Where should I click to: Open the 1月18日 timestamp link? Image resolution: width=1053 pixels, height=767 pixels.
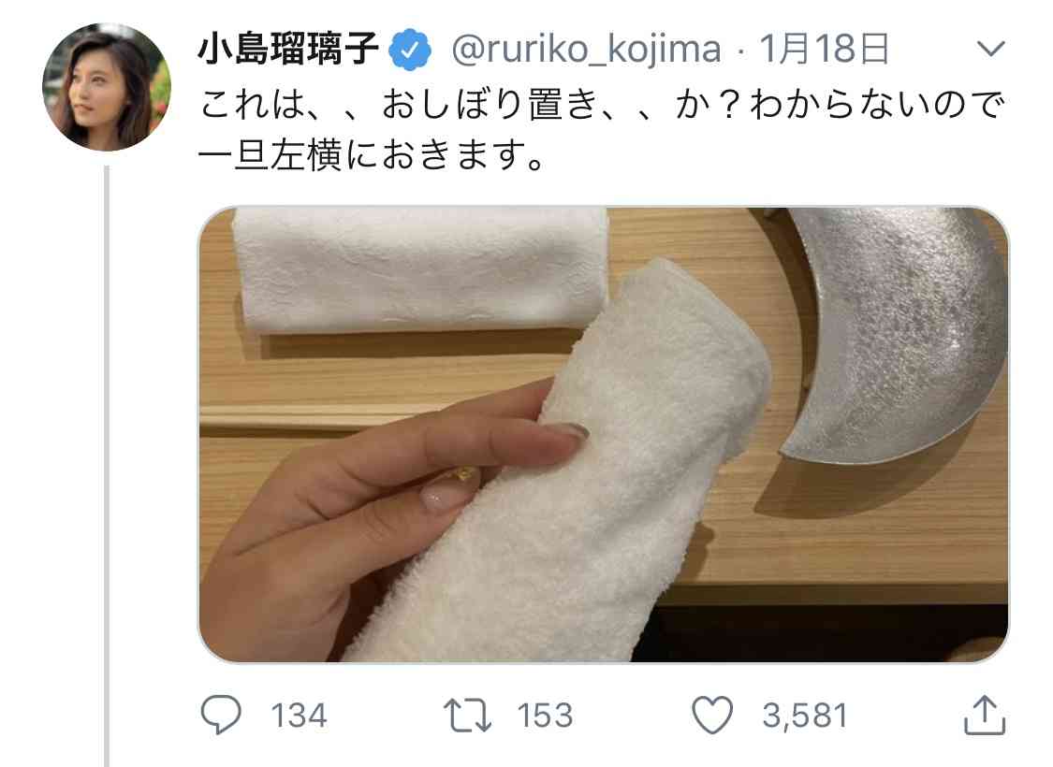point(825,49)
